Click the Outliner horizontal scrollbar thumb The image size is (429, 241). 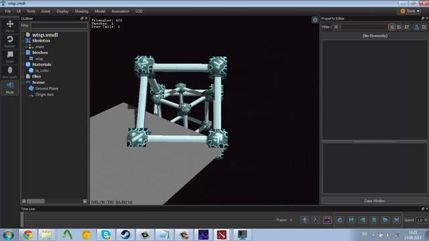click(36, 201)
